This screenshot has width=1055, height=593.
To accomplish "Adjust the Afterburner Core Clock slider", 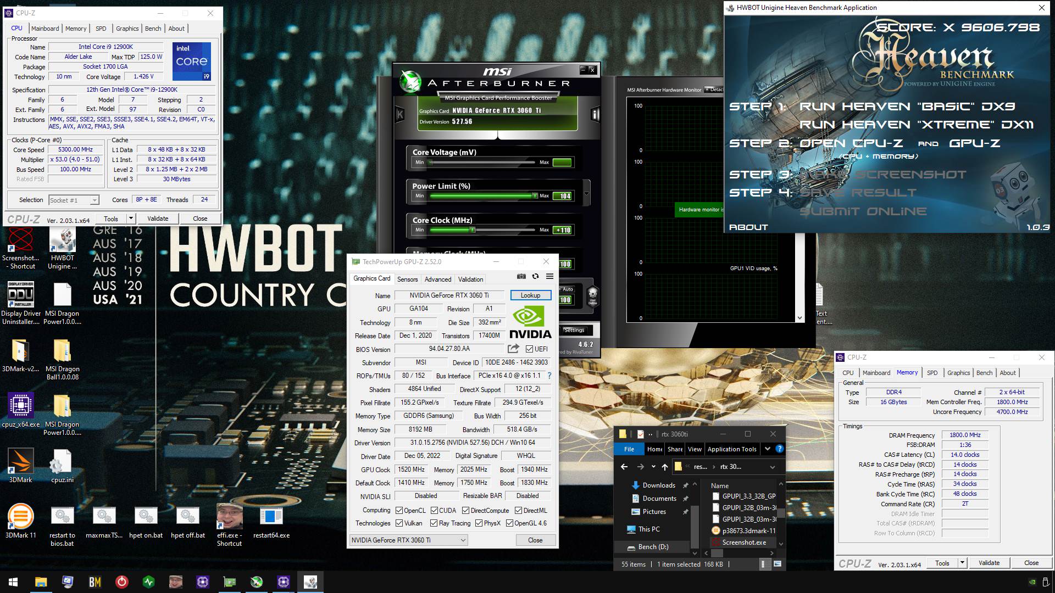I will [x=482, y=230].
